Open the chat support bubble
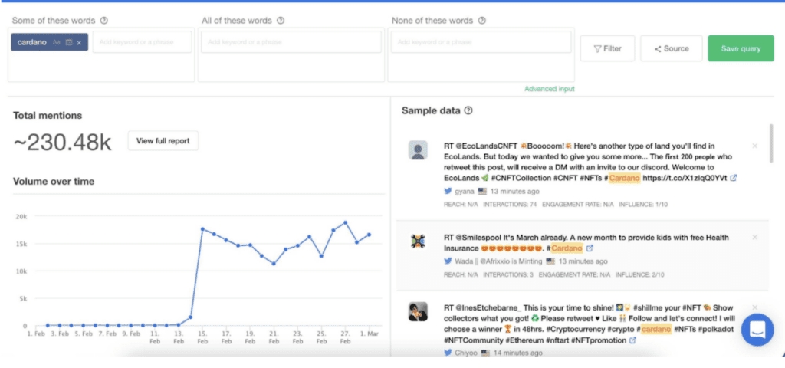The height and width of the screenshot is (368, 785). pyautogui.click(x=756, y=330)
